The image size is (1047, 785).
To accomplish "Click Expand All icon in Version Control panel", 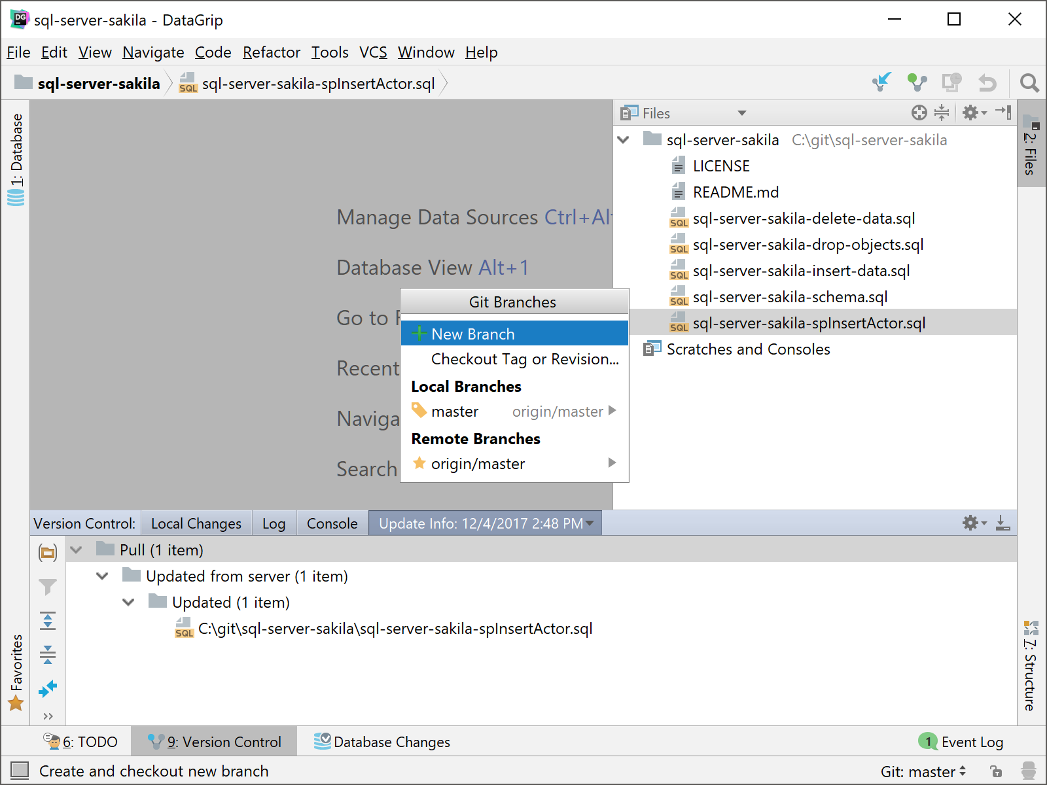I will coord(48,621).
